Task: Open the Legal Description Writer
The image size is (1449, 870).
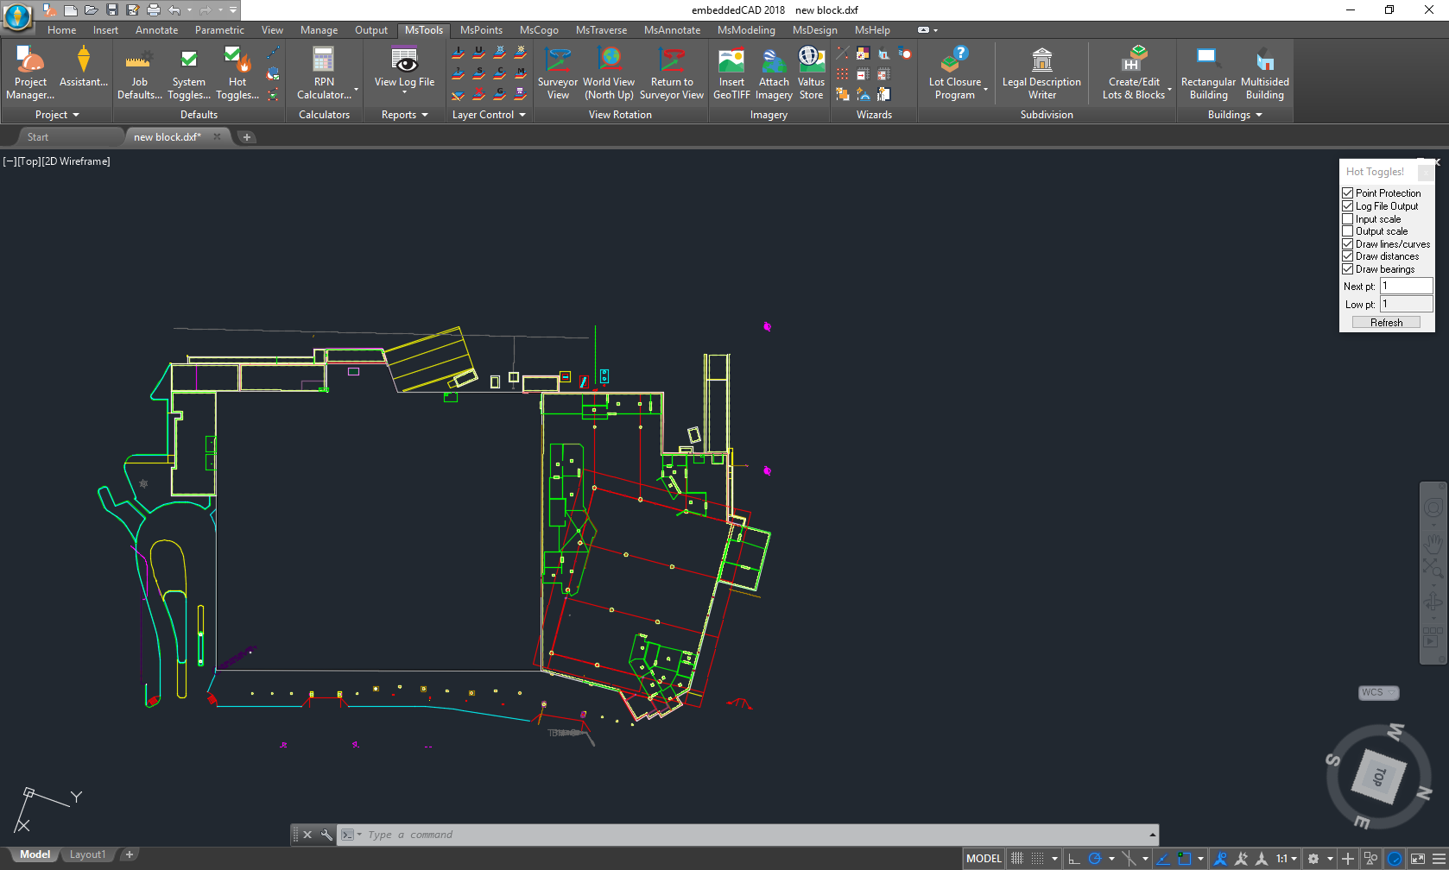Action: pyautogui.click(x=1041, y=72)
